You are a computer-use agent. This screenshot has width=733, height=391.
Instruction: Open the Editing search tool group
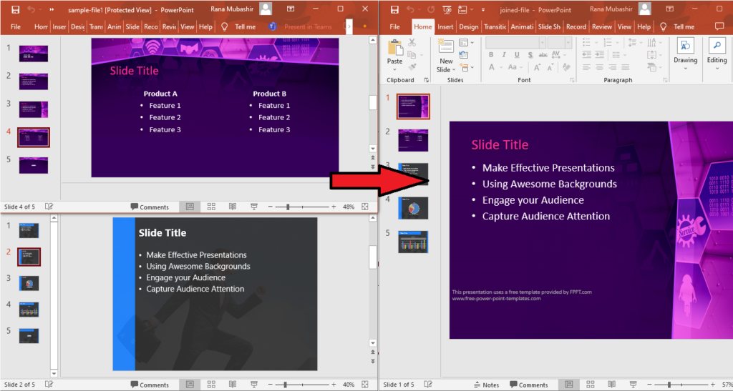click(717, 51)
